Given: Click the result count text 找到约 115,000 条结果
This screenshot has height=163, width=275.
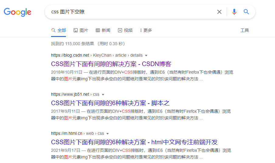Looking at the screenshot, I should point(72,44).
